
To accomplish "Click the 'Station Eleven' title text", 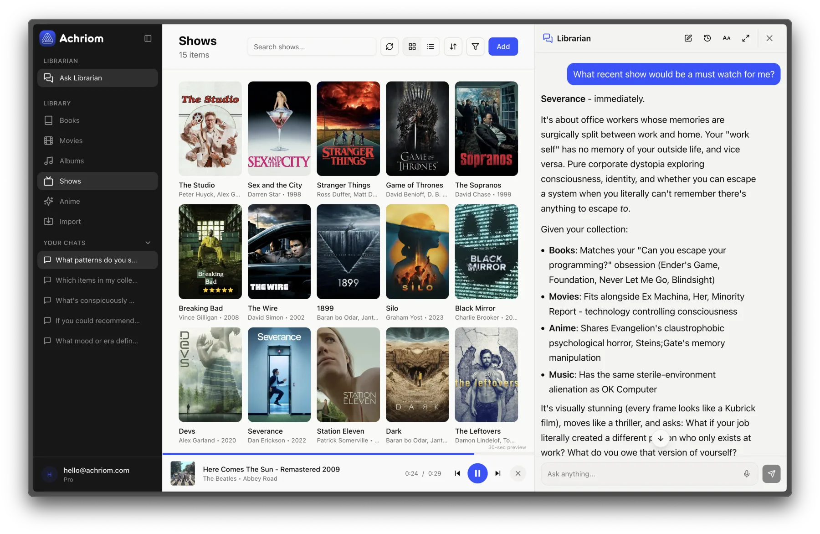I will coord(341,431).
